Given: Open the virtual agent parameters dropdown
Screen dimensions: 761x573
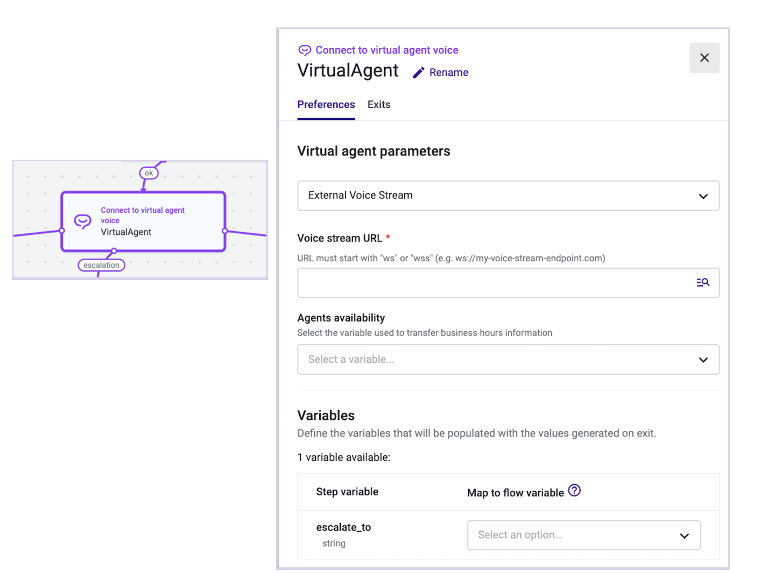Looking at the screenshot, I should tap(508, 196).
